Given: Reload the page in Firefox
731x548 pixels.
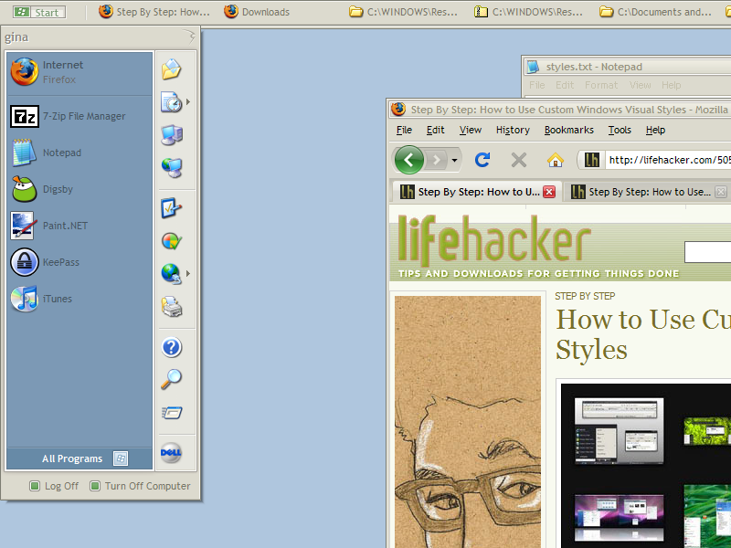Looking at the screenshot, I should [x=482, y=160].
